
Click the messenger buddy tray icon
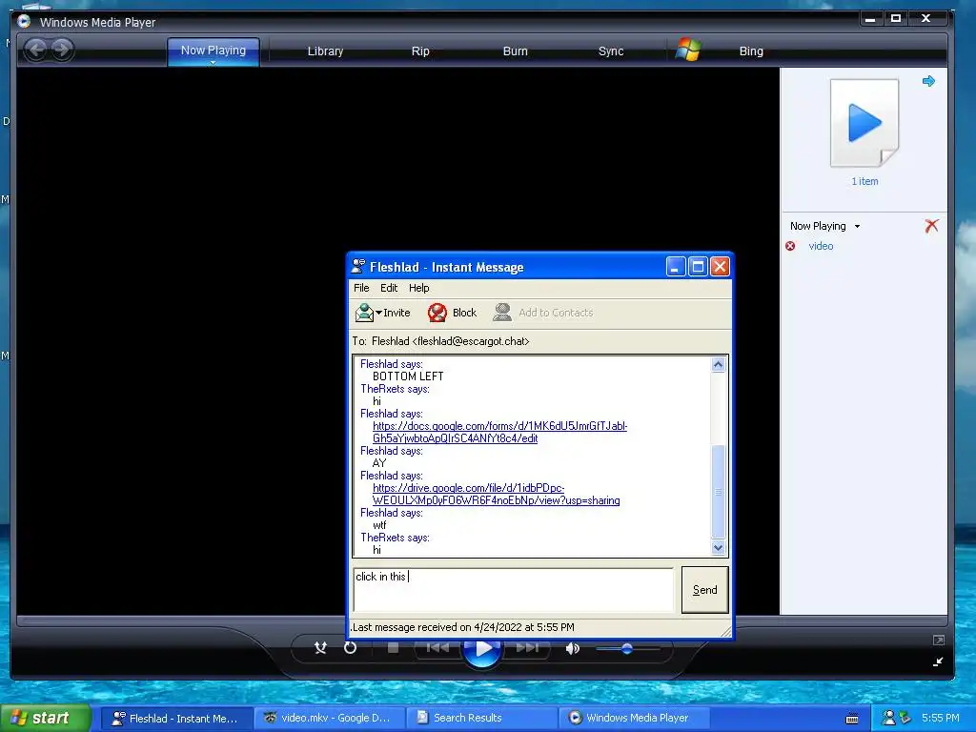tap(889, 718)
